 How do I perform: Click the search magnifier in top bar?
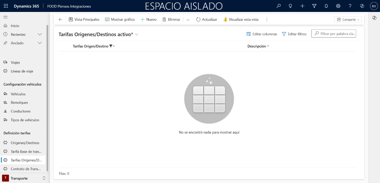(x=278, y=6)
